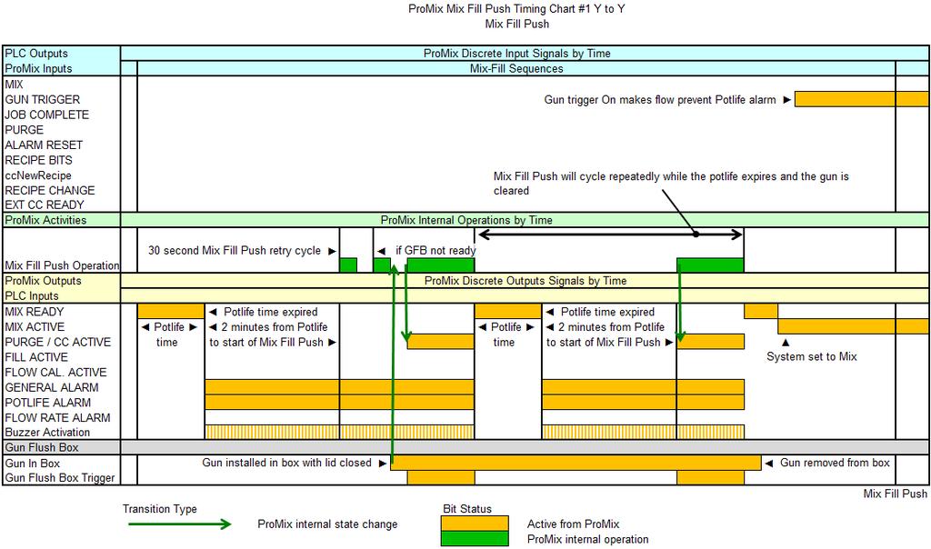
Task: Click the chart title 'ProMix Mix Fill Push Timing Chart #1 Y to Y'
Action: [x=516, y=9]
